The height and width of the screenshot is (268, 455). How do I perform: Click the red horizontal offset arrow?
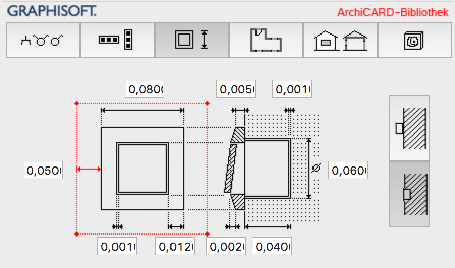tap(89, 169)
